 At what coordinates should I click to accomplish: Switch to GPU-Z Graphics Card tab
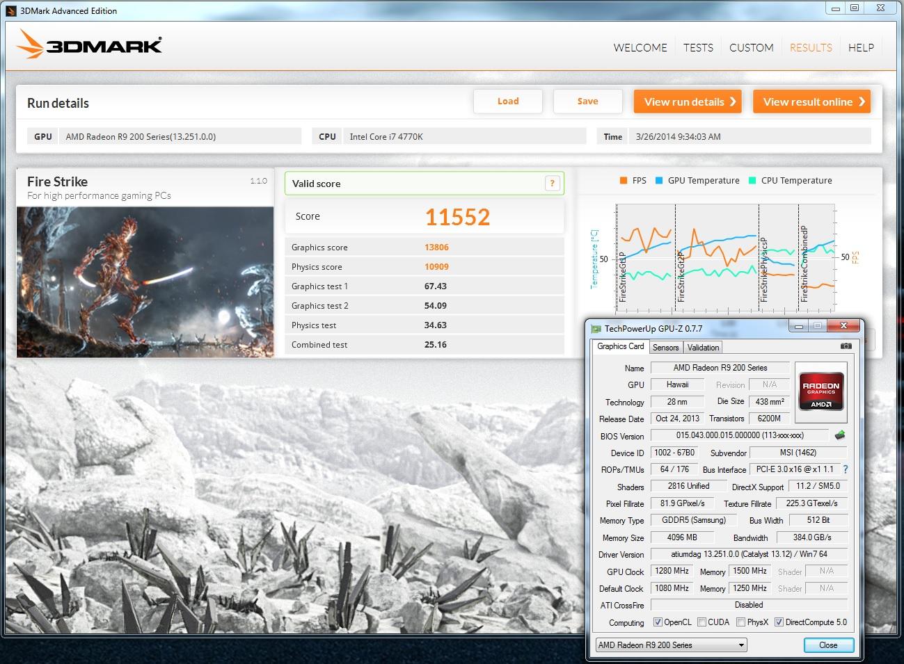coord(621,346)
